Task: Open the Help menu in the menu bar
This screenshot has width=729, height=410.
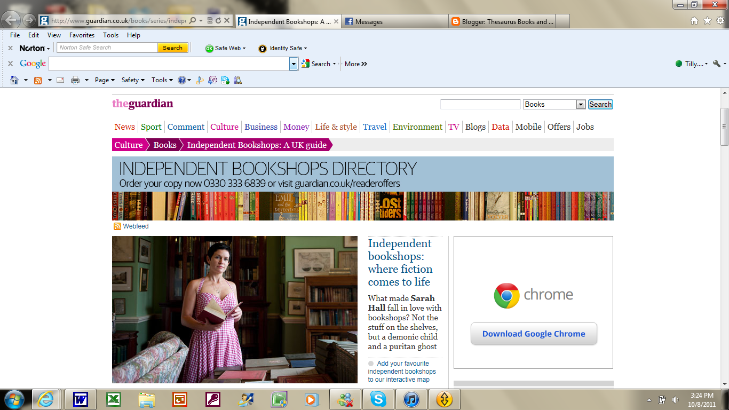Action: tap(133, 35)
